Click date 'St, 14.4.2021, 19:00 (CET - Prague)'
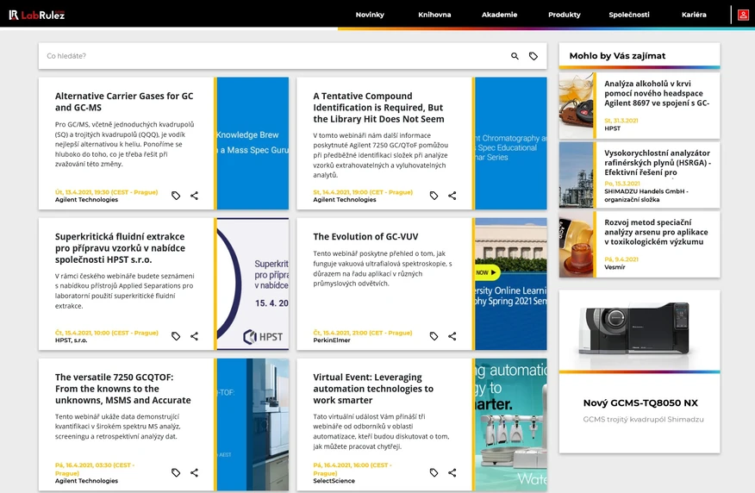 [363, 192]
